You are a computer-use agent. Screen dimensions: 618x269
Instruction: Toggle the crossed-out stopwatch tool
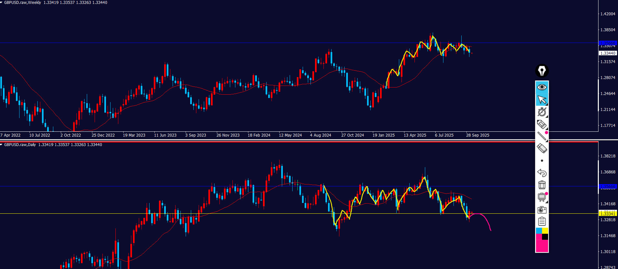[542, 112]
